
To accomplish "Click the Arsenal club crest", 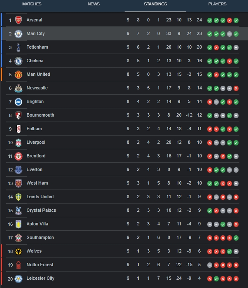I will click(x=19, y=20).
